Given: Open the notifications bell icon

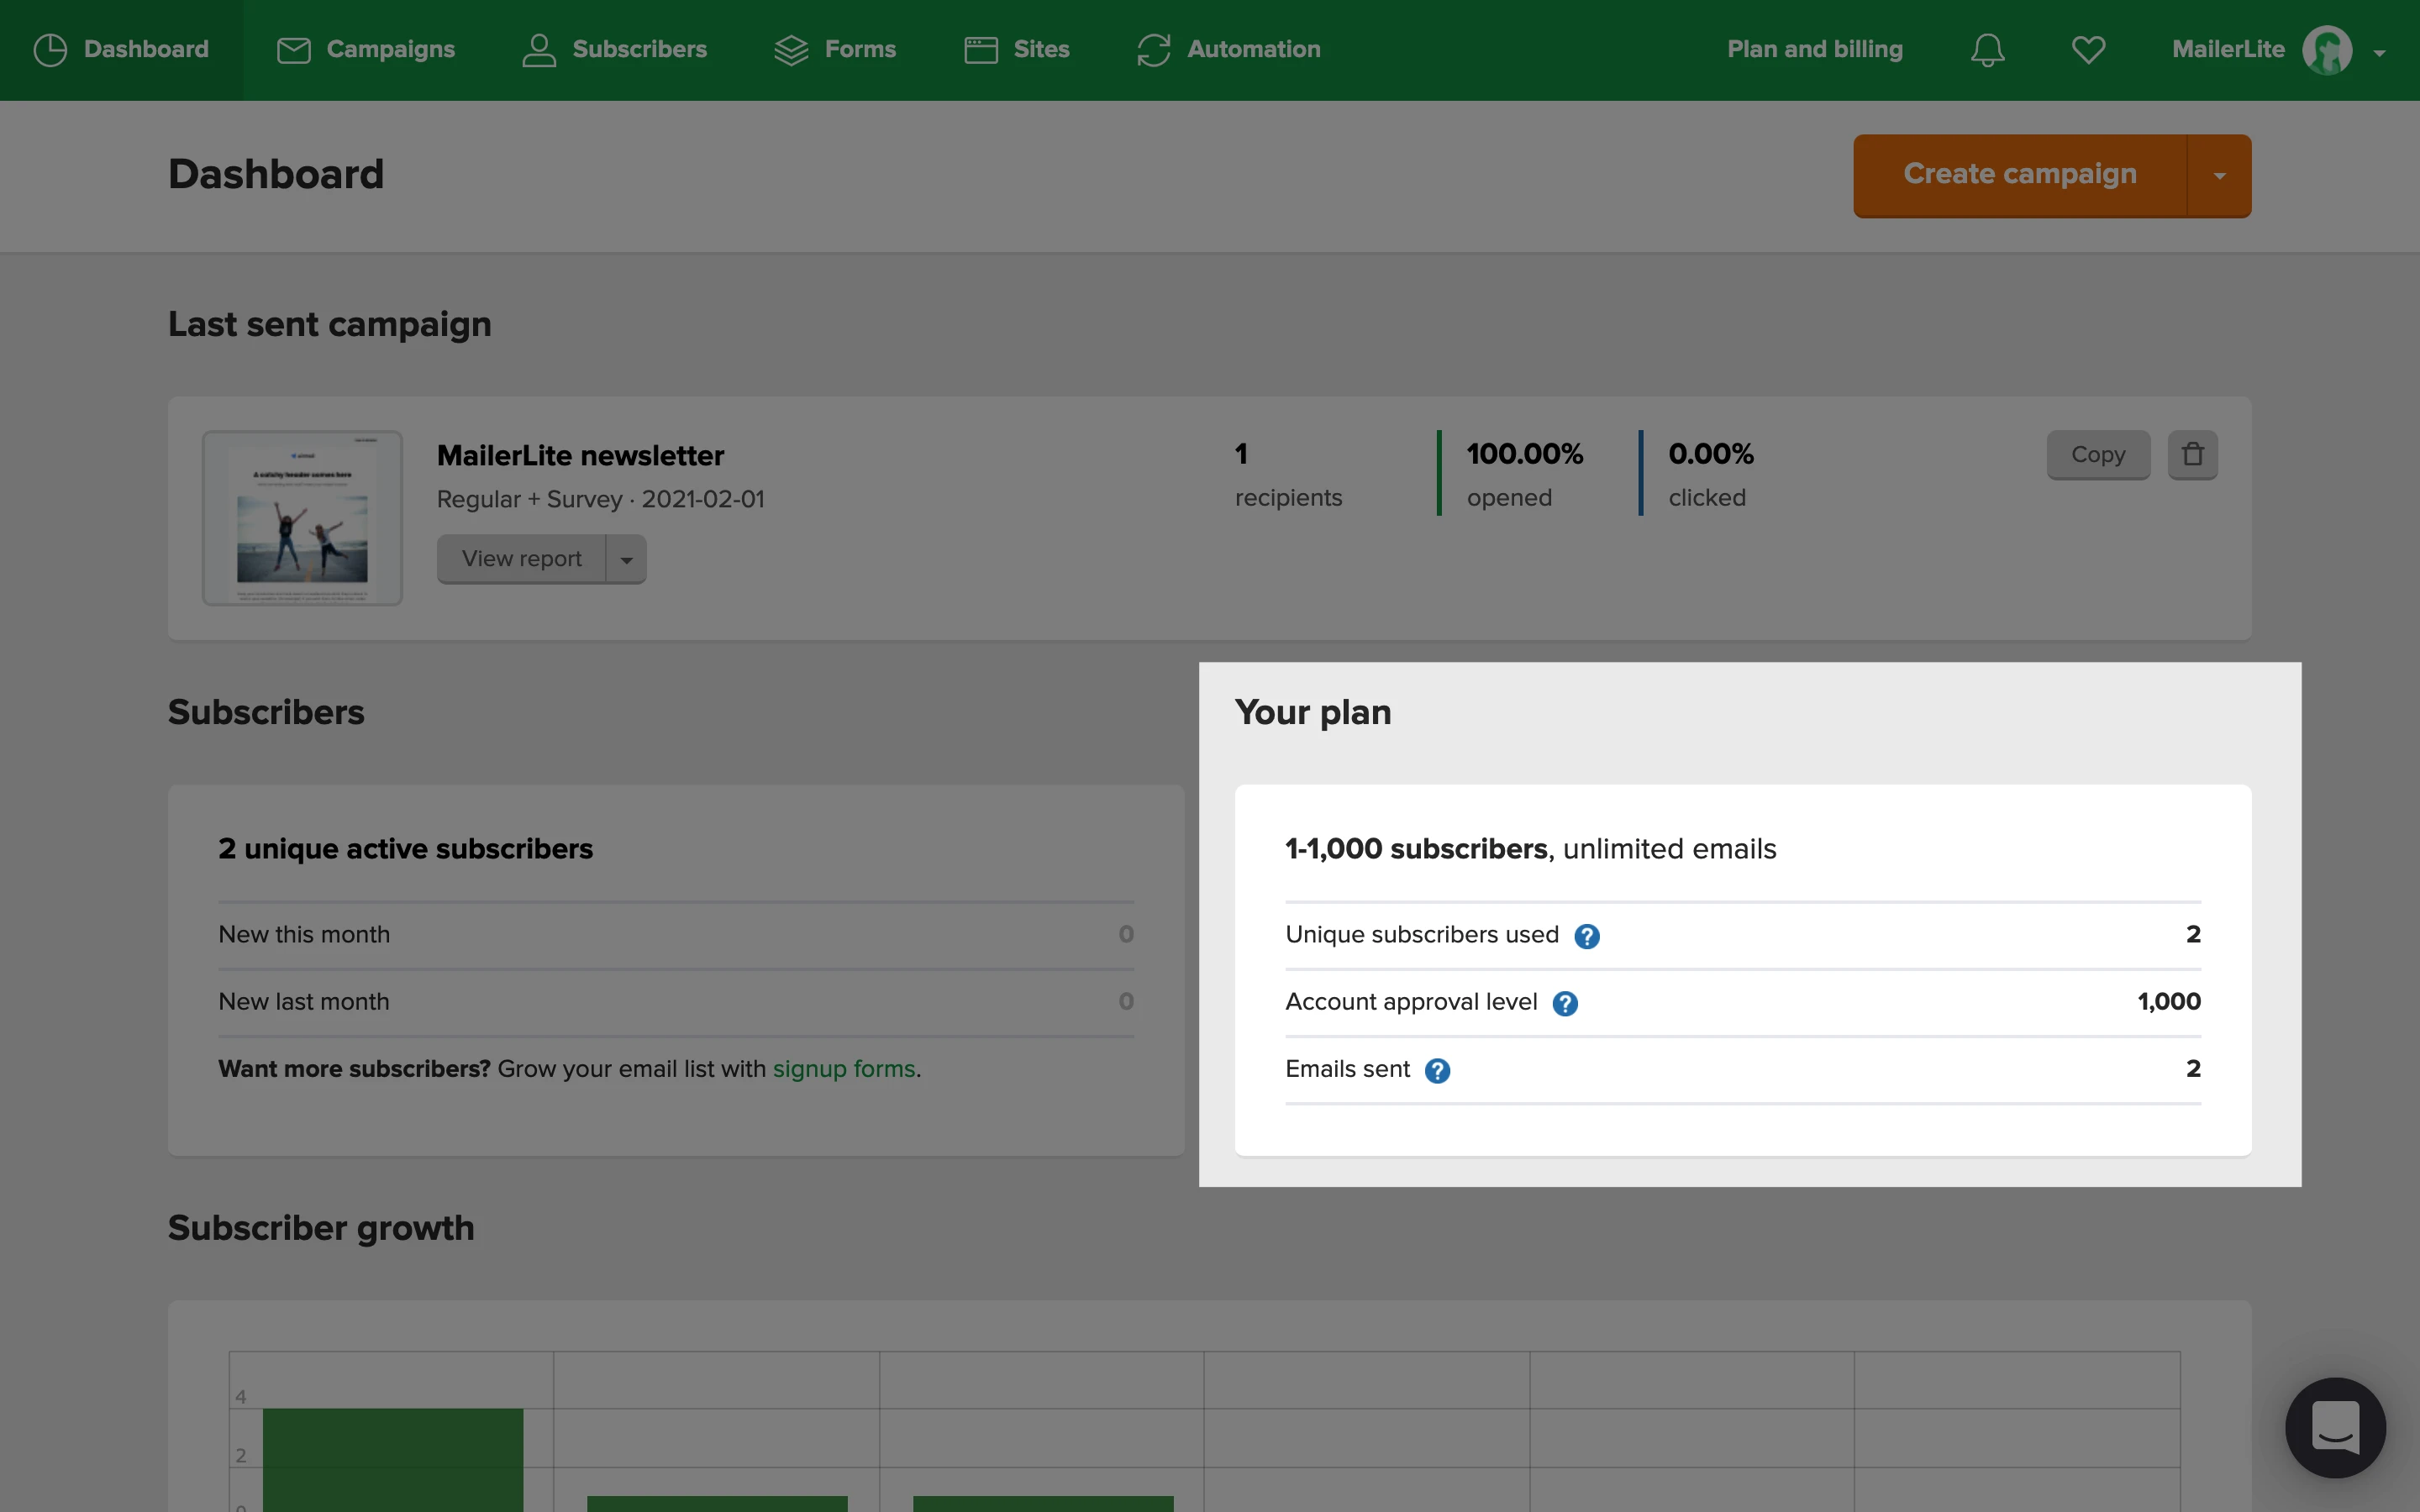Looking at the screenshot, I should (1987, 50).
